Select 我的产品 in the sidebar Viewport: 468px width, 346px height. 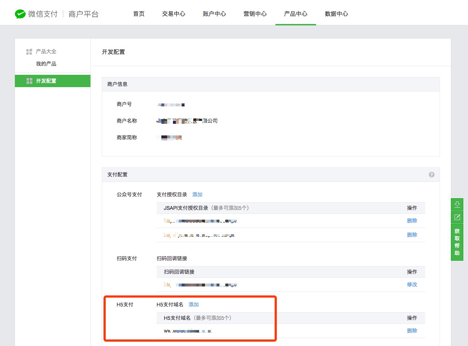(46, 64)
